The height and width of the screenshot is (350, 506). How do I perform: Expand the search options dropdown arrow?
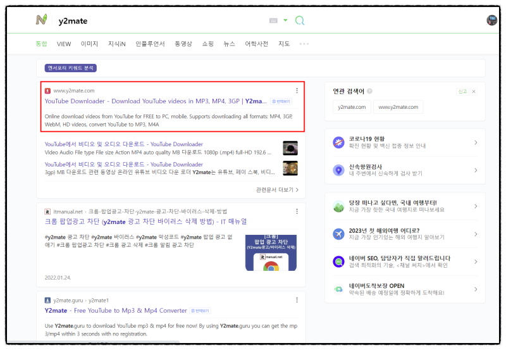point(285,20)
